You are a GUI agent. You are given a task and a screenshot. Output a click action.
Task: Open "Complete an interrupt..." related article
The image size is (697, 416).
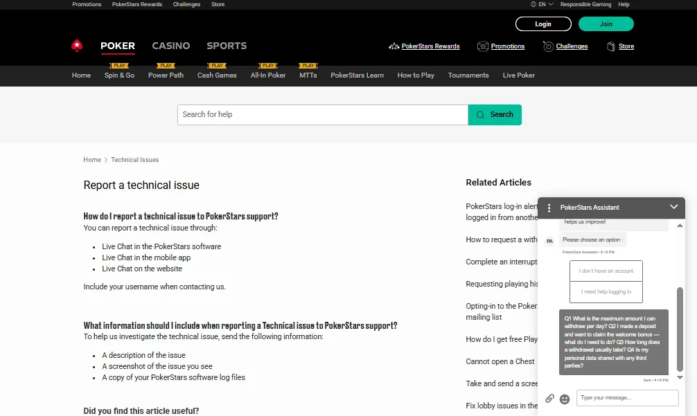pyautogui.click(x=502, y=262)
